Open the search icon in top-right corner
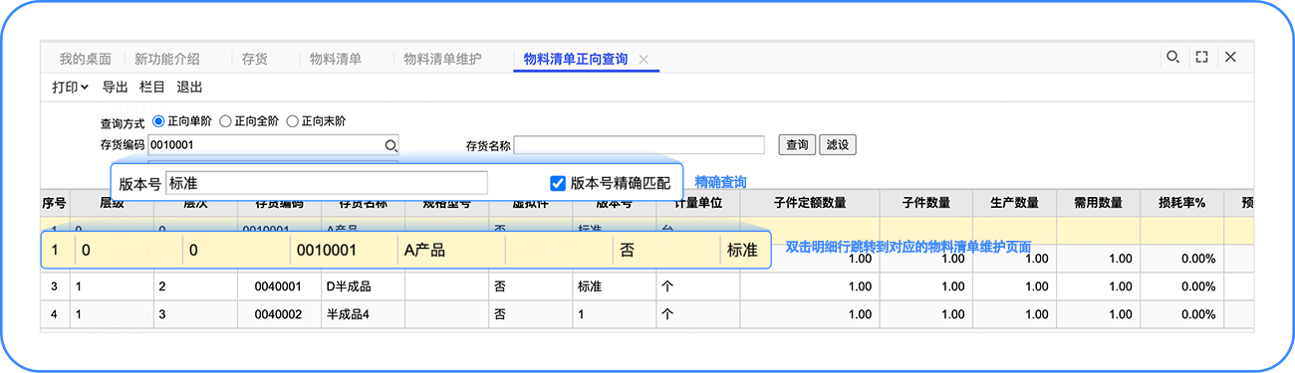1295x373 pixels. click(1172, 58)
